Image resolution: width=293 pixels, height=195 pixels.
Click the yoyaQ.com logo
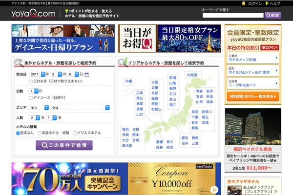click(x=33, y=14)
